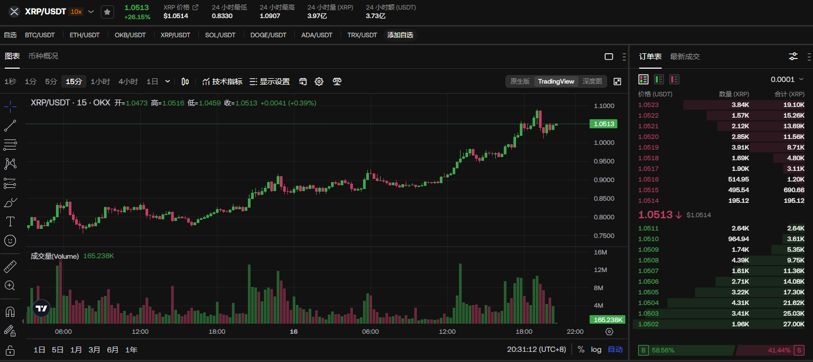
Task: Open chart settings gear icon
Action: click(319, 81)
